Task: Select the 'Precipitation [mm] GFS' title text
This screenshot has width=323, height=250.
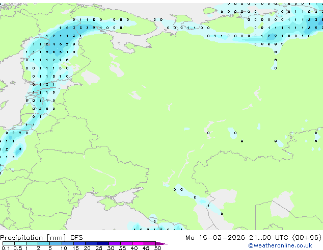Action: (x=41, y=238)
